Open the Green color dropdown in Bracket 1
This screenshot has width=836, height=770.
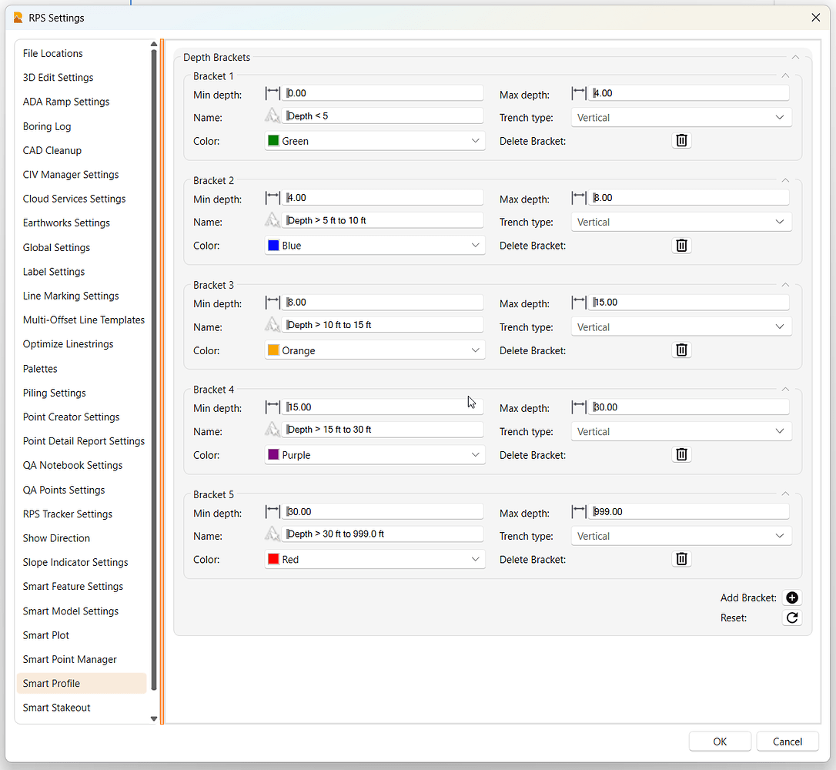(375, 141)
